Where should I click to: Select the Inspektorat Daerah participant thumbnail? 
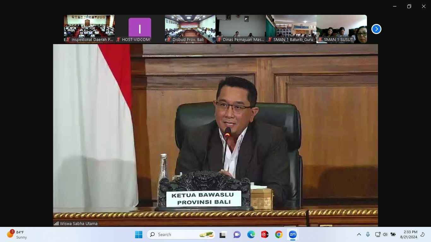coord(89,29)
